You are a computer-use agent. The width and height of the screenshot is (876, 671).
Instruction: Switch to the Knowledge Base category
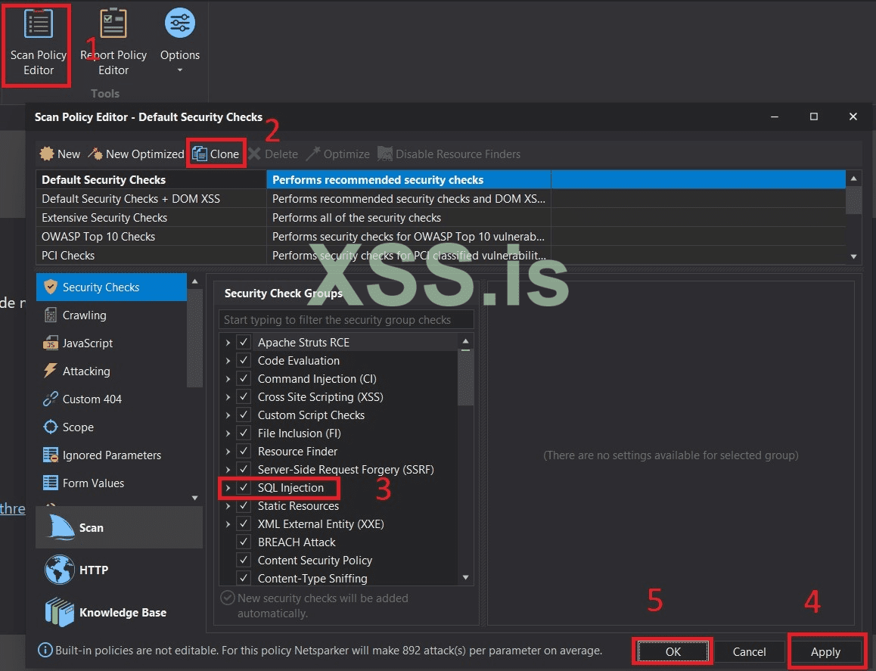pos(119,612)
